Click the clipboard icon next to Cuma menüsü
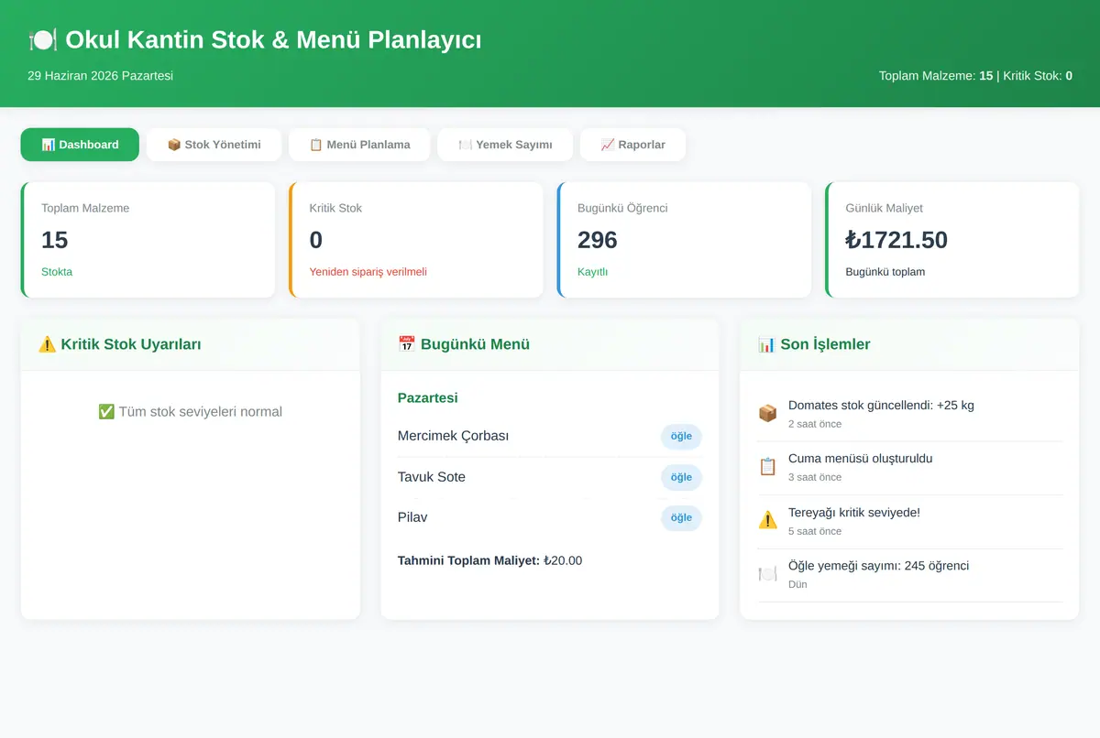Screen dimensions: 1100x738 [x=767, y=467]
